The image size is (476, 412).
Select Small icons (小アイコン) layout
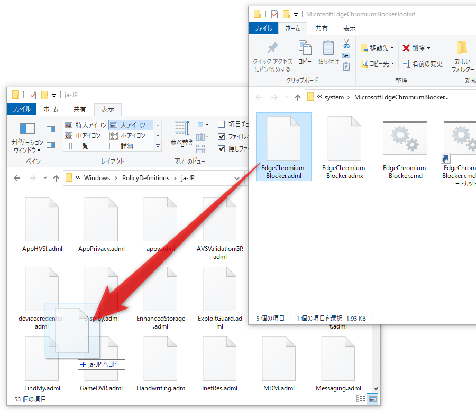pyautogui.click(x=127, y=136)
